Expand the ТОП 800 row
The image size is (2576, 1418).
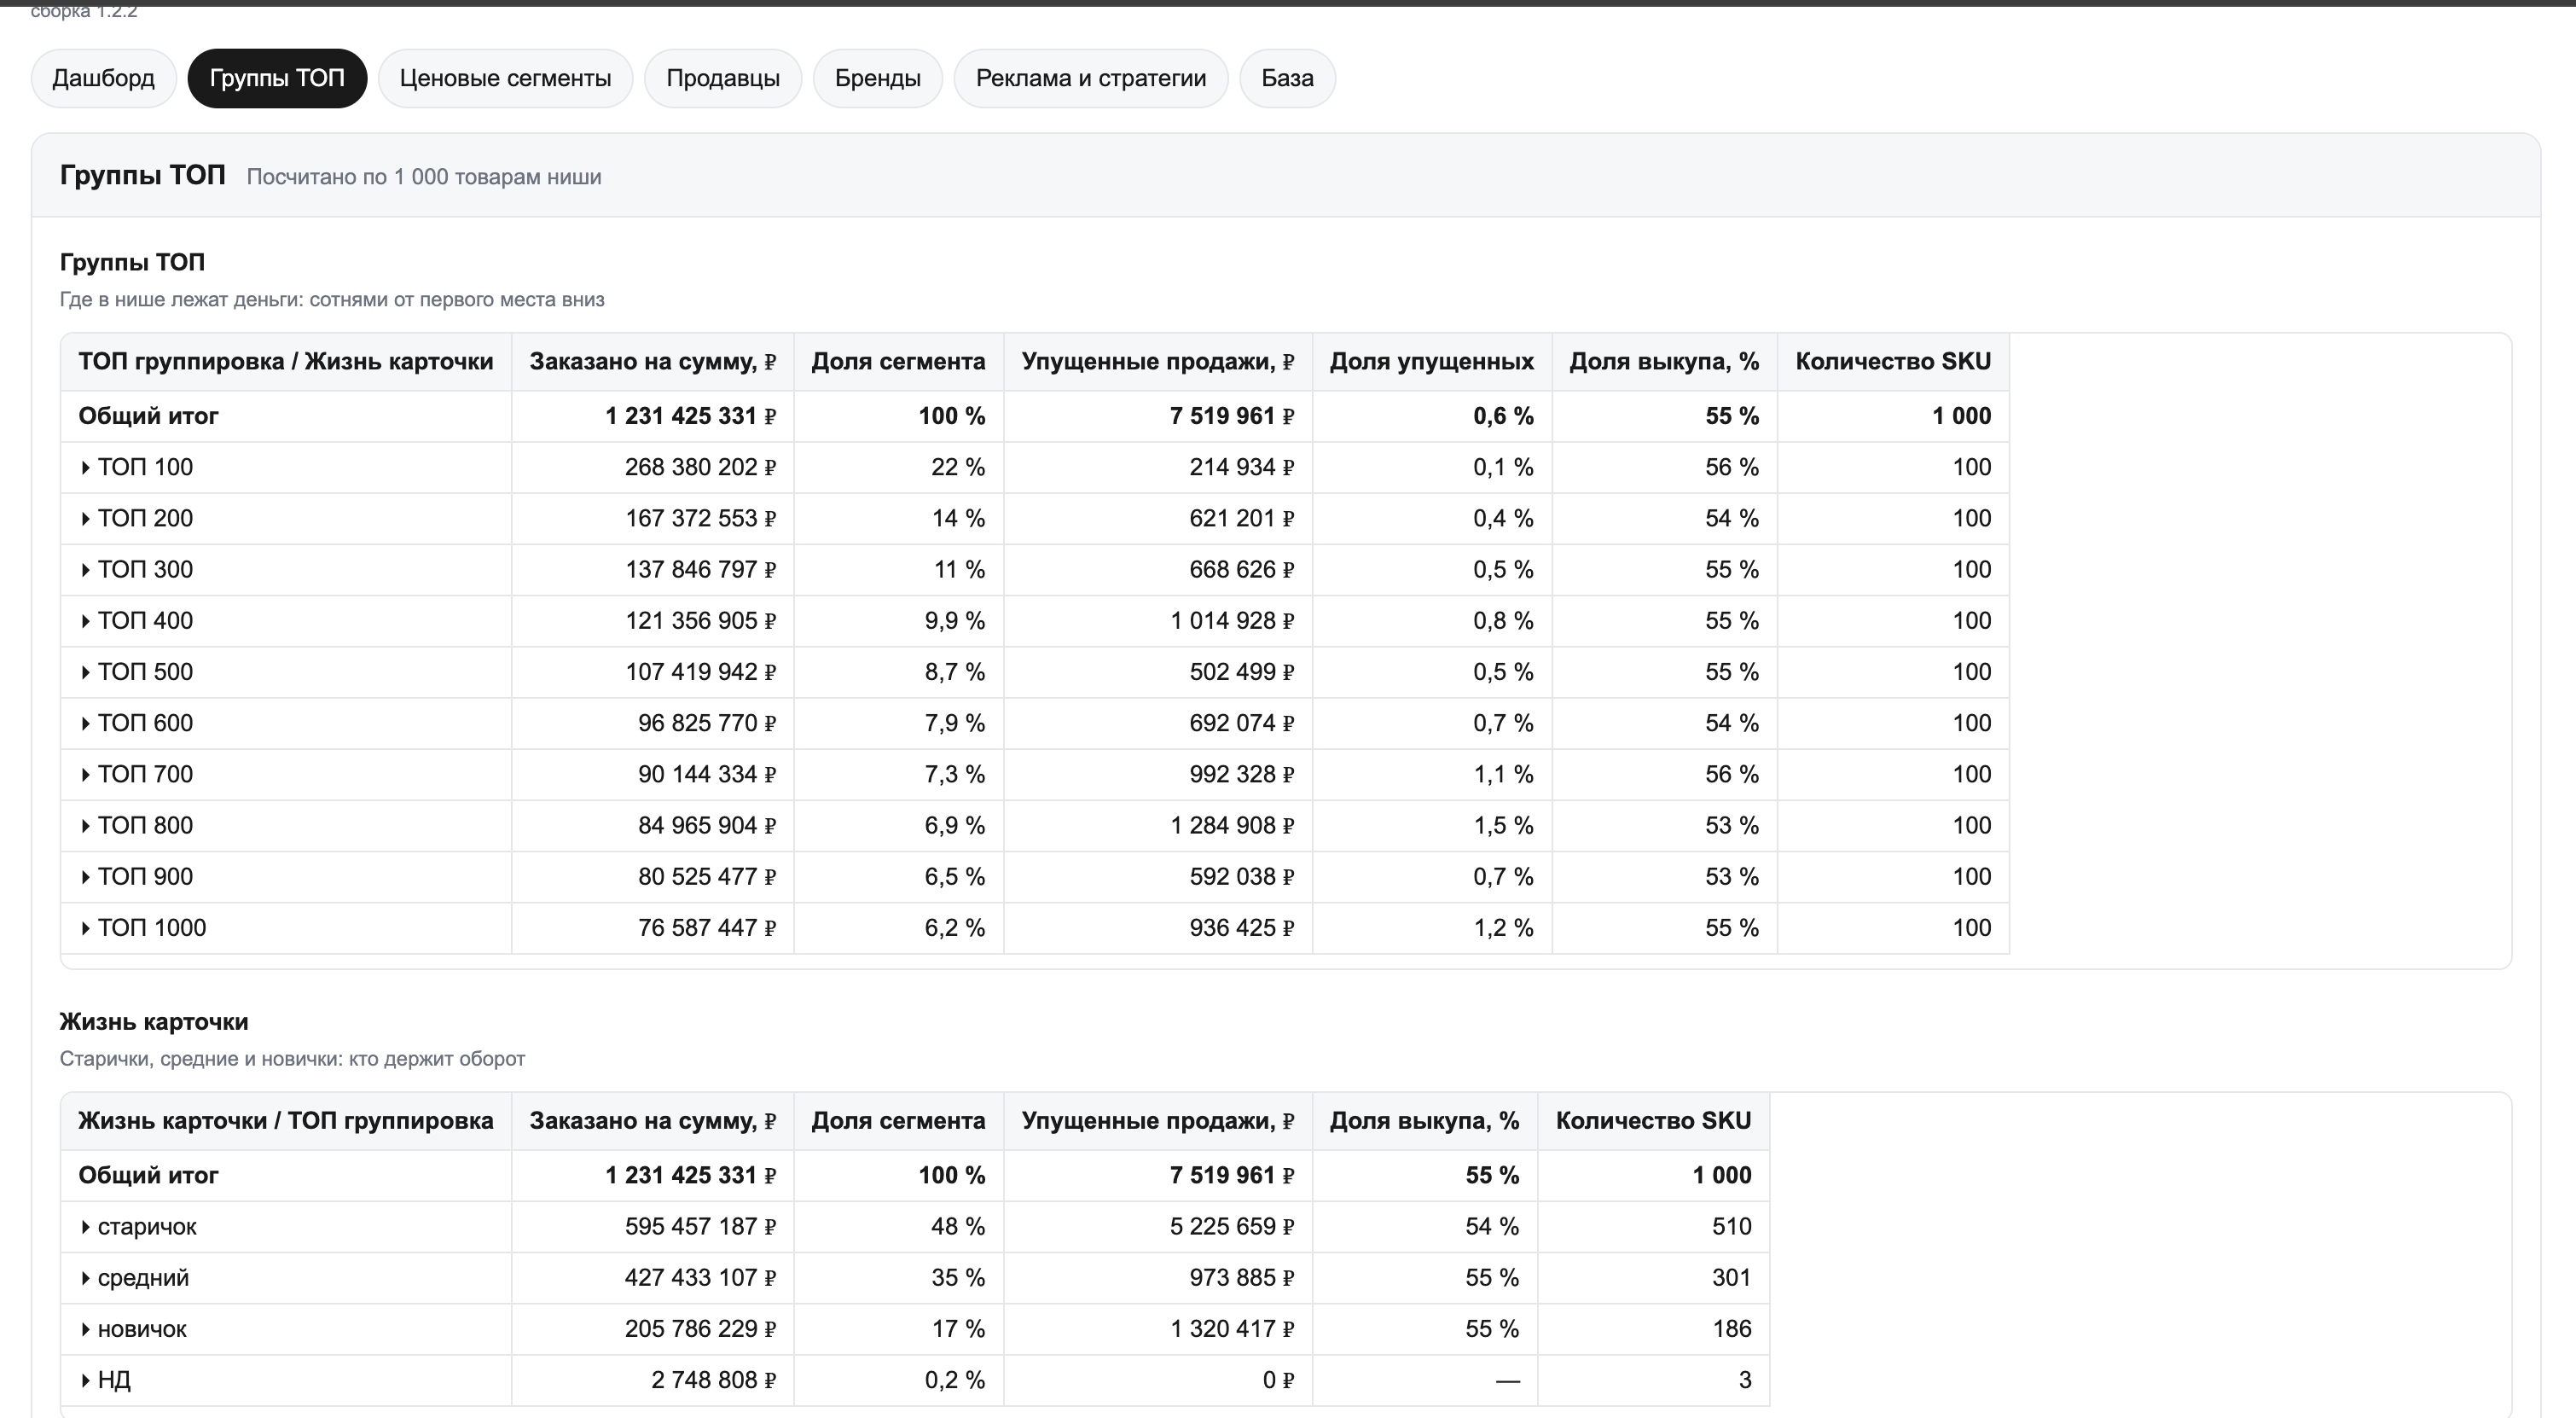tap(85, 826)
